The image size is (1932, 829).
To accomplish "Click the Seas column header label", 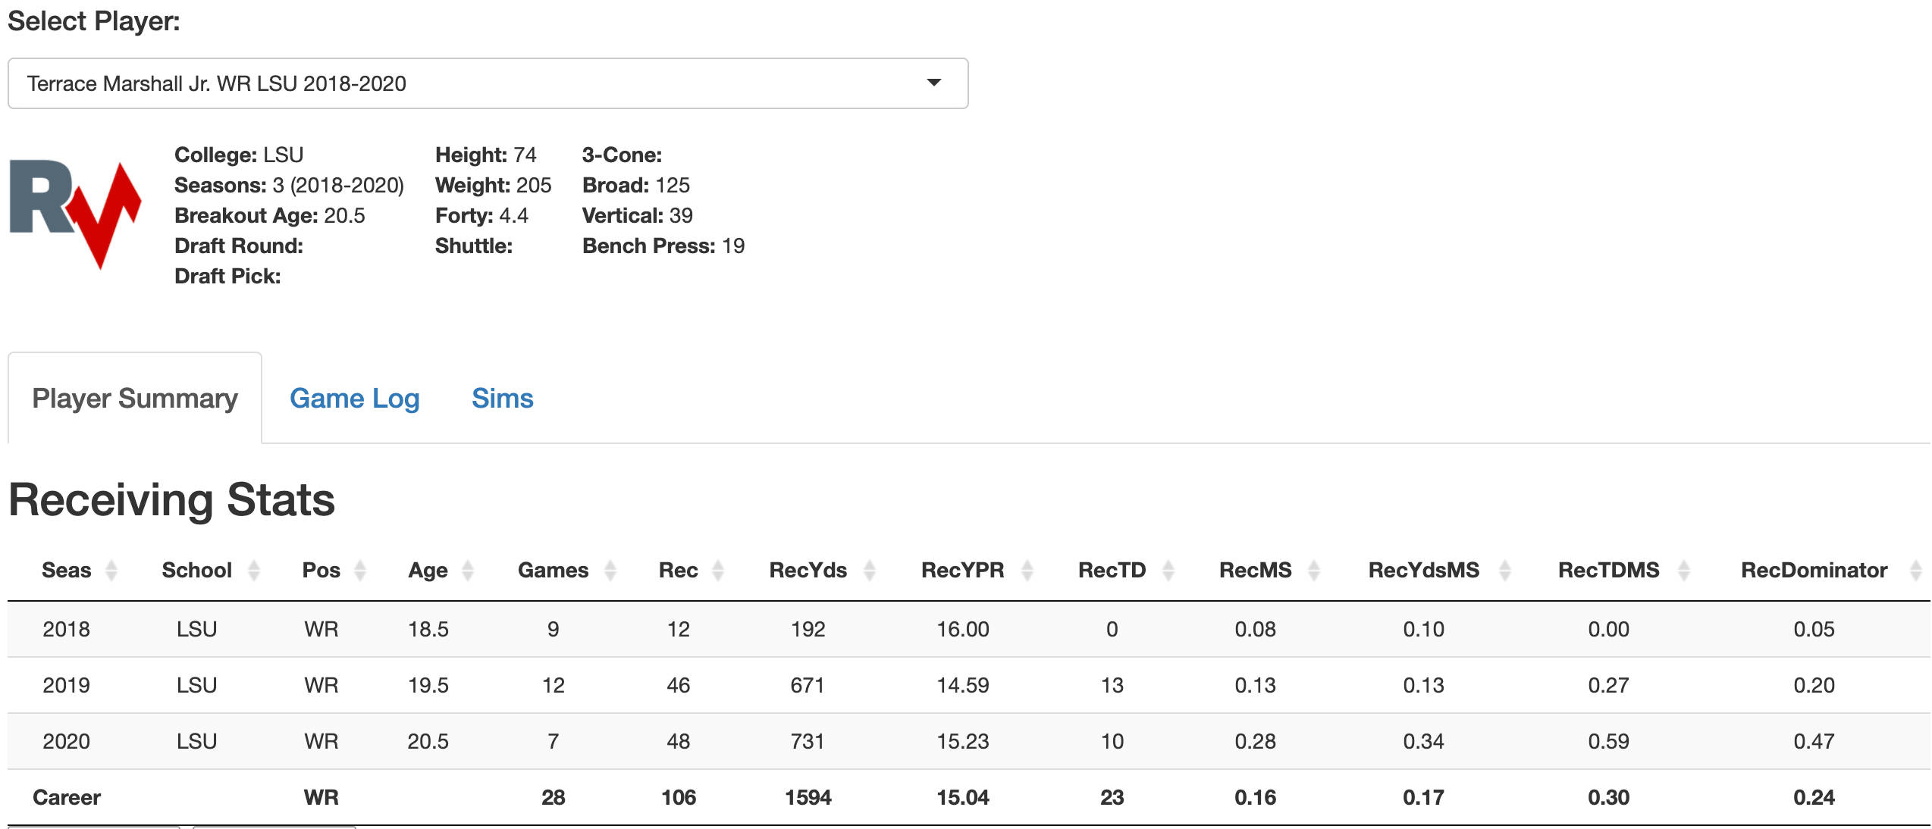I will tap(66, 571).
